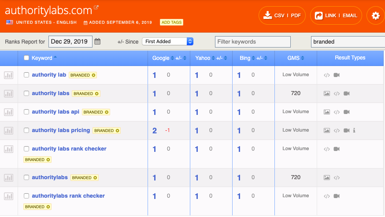Open the First Added dropdown
Image resolution: width=385 pixels, height=217 pixels.
click(x=168, y=41)
